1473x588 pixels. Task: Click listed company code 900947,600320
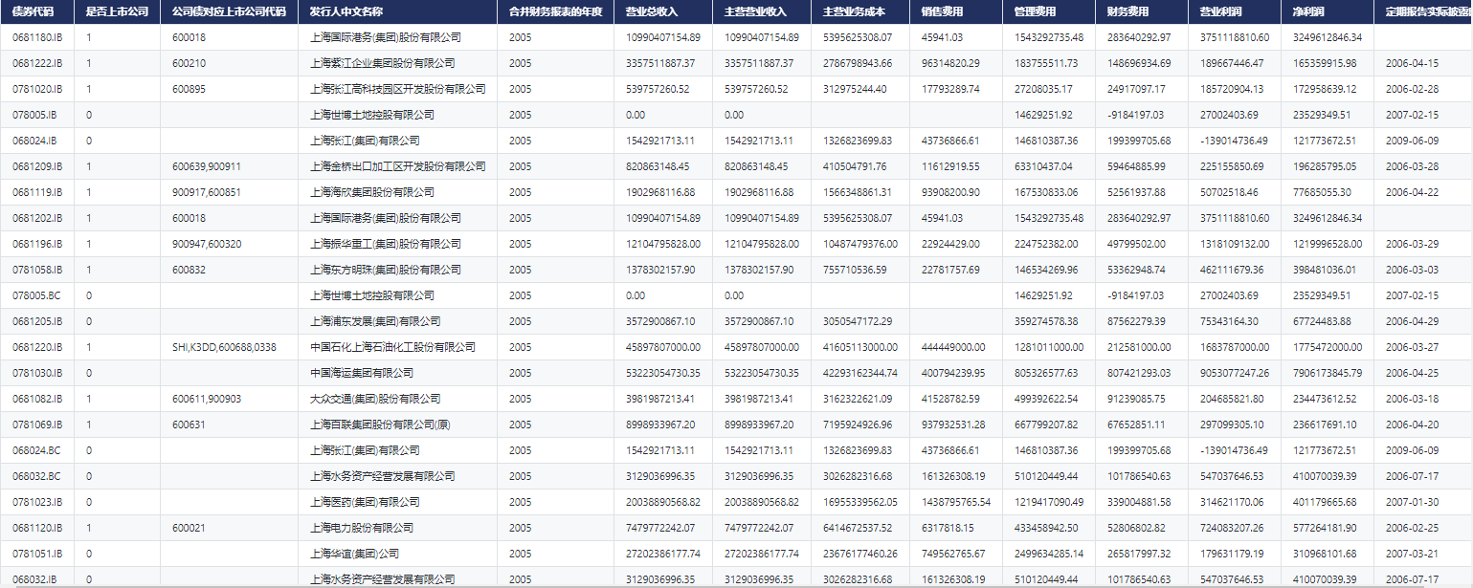pyautogui.click(x=207, y=244)
